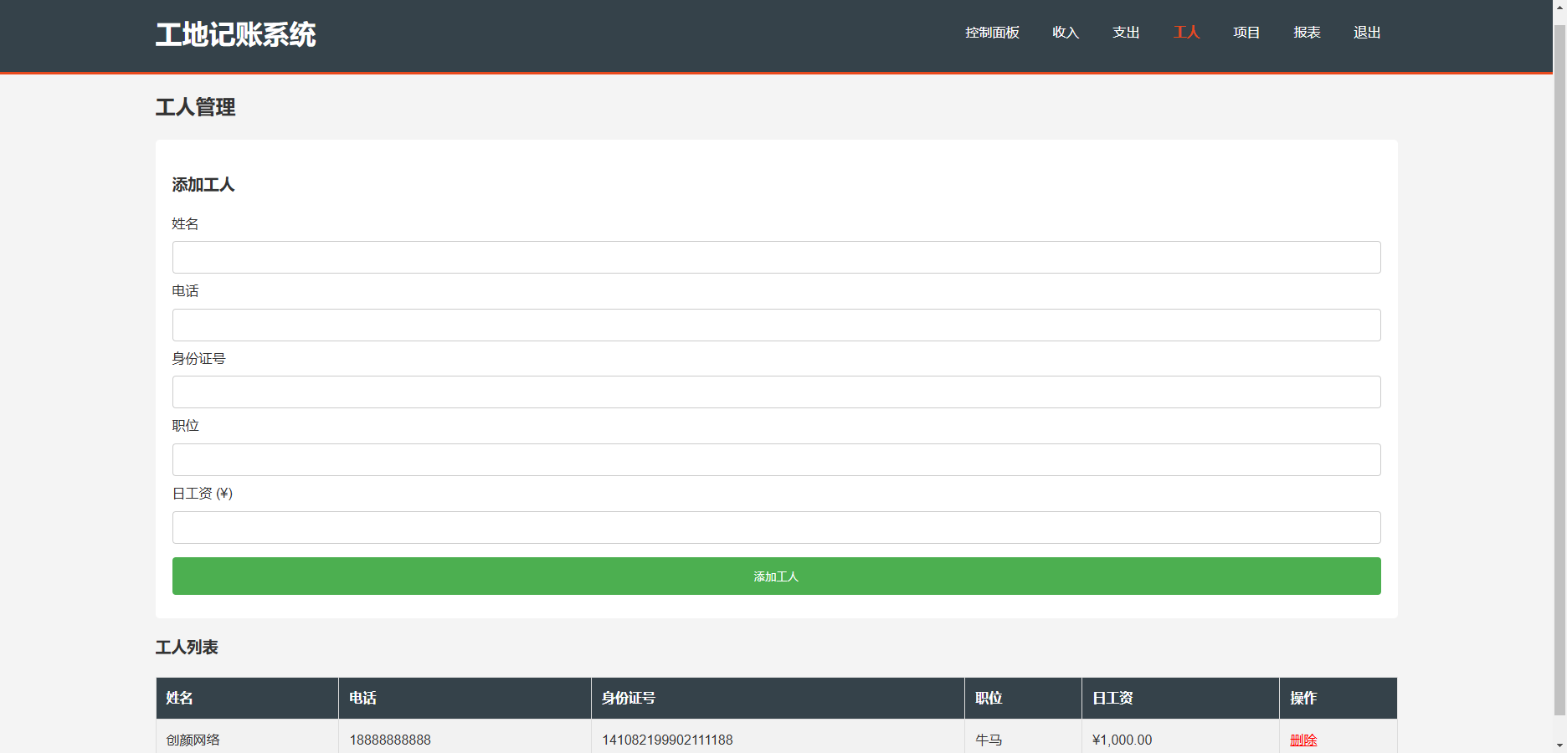Select the 身份证号 input field

click(776, 392)
